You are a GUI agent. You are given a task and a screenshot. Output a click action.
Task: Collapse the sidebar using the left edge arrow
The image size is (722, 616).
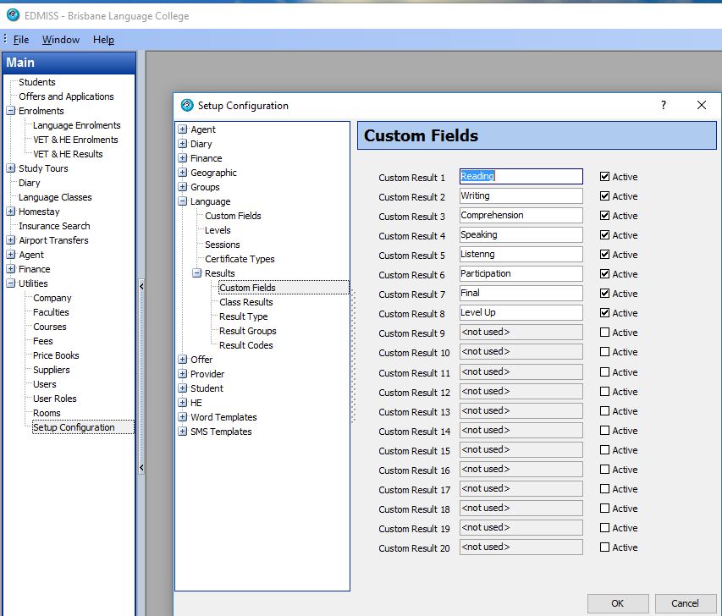click(142, 286)
